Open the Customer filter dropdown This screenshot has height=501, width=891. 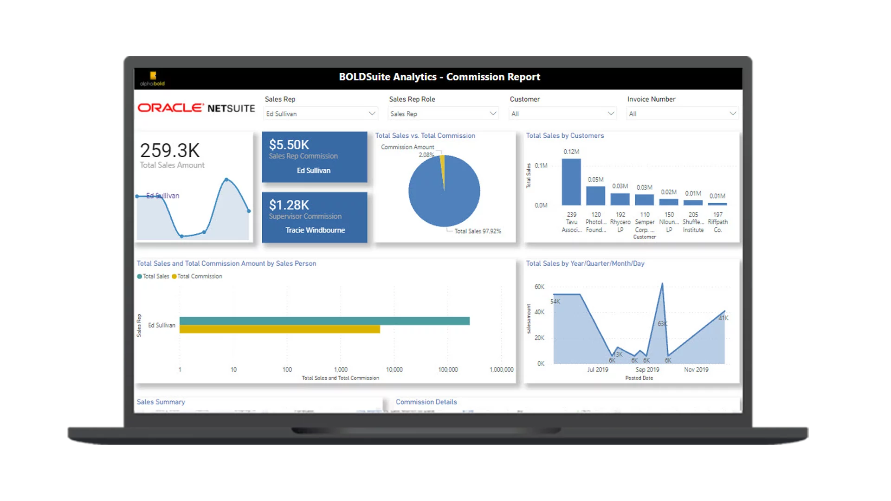(562, 114)
